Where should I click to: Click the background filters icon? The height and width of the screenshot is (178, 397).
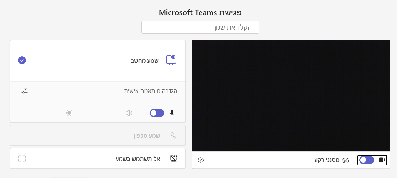(x=345, y=160)
